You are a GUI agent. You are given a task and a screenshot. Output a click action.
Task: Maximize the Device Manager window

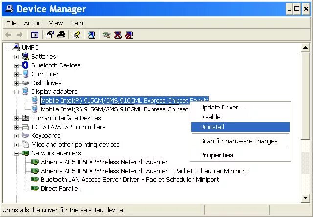[x=297, y=9]
